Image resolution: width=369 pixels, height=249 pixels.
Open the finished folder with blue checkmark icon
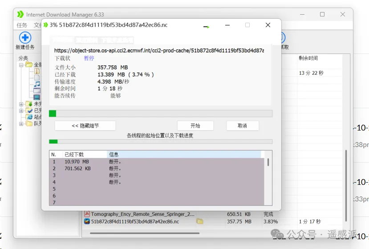click(29, 110)
